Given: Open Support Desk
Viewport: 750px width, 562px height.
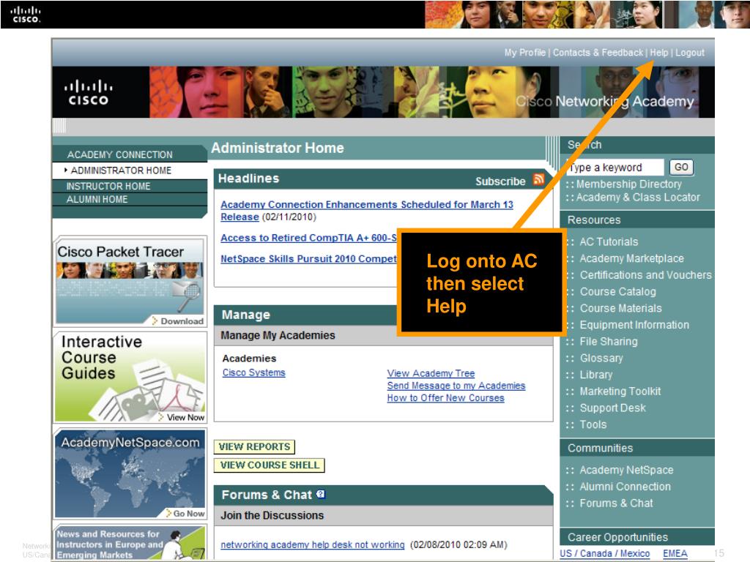Looking at the screenshot, I should pyautogui.click(x=613, y=408).
